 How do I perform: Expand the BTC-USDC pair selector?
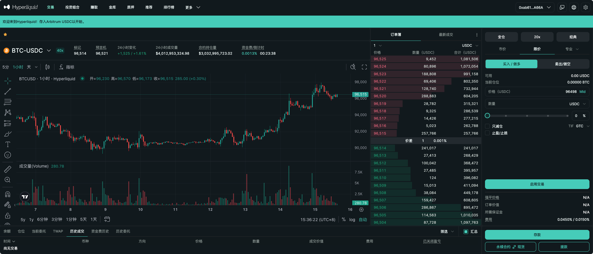click(49, 51)
